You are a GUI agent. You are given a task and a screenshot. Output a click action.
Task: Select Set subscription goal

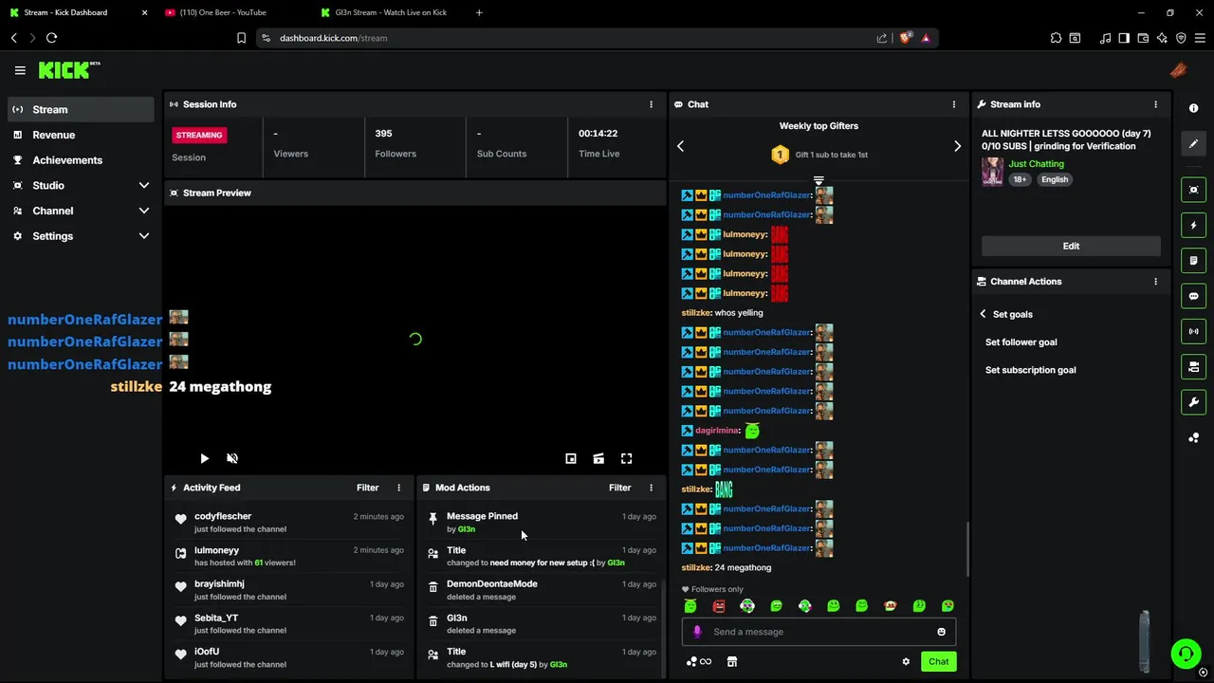1030,370
